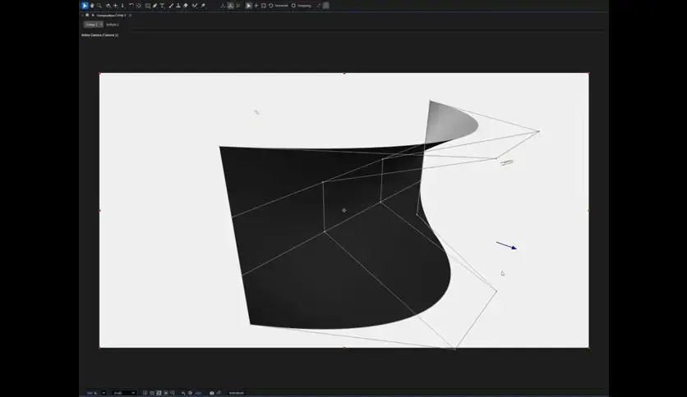Open the magnification ratio dropdown arrow

104,393
